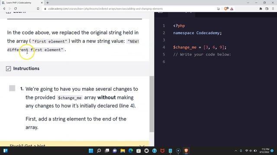Open Wi-Fi network tray icon

tap(247, 151)
